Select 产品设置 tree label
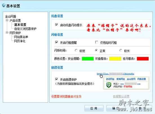155x114 pixels. [15, 20]
